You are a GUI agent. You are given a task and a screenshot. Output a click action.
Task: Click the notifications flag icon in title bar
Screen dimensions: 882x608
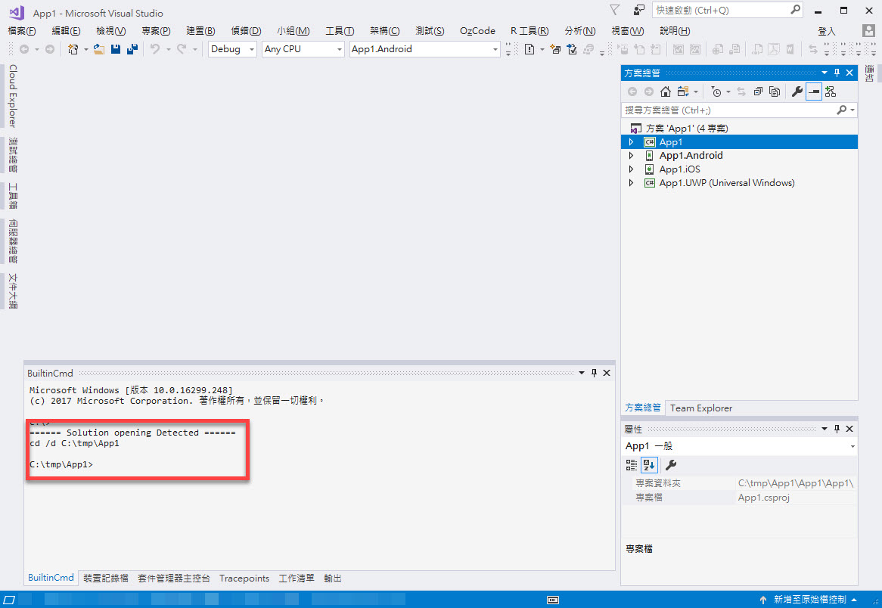(x=615, y=10)
